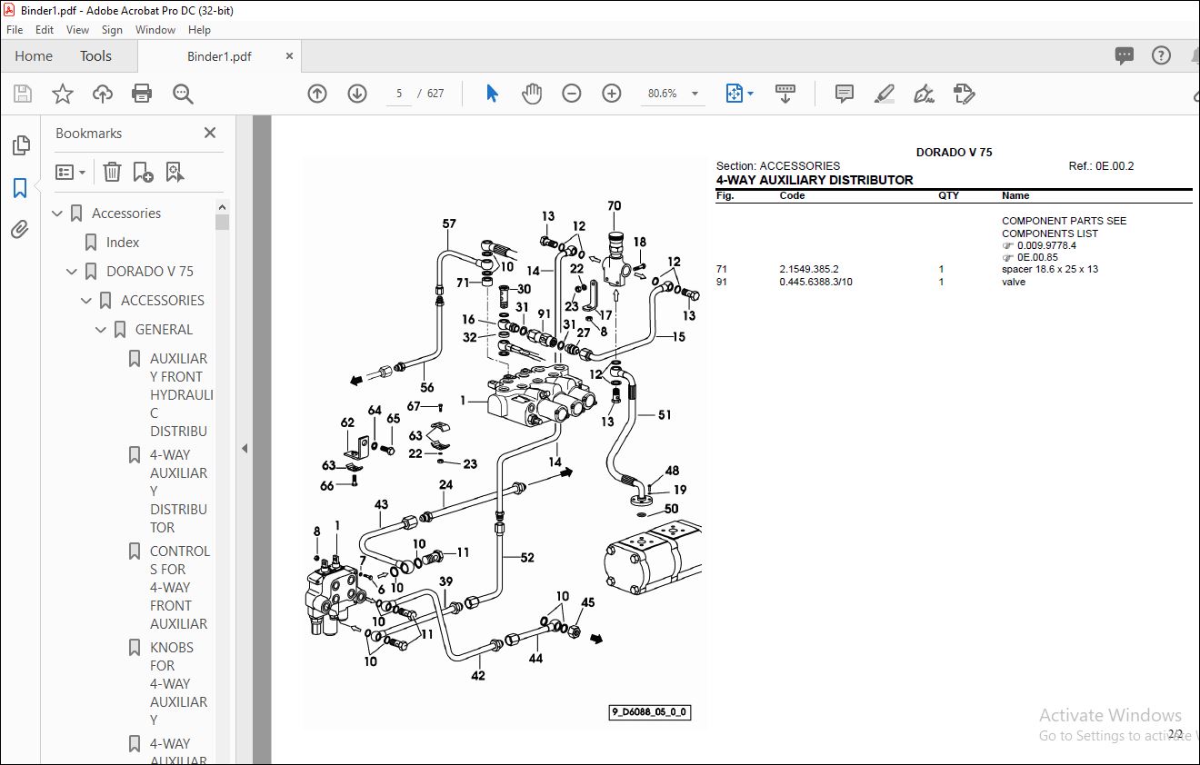
Task: Add new bookmark icon in panel
Action: (x=143, y=172)
